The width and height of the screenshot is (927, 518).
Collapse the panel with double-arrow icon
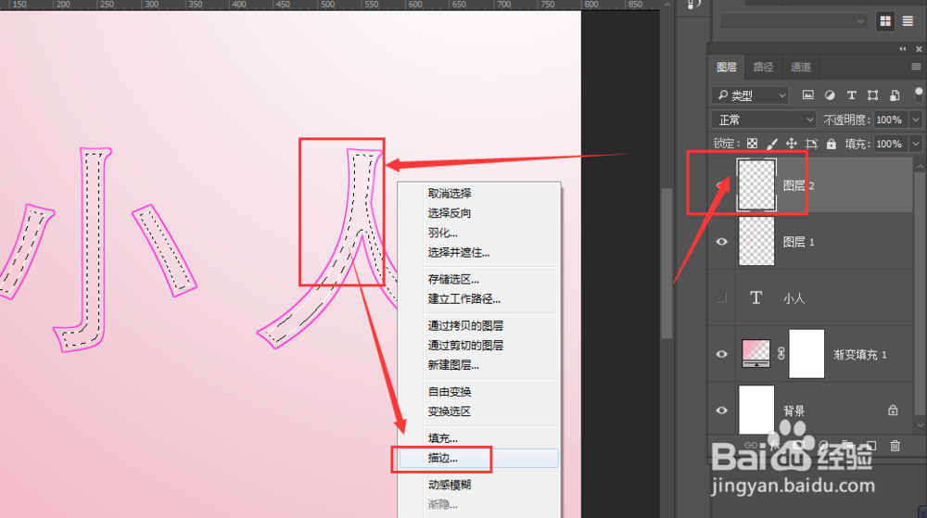tap(903, 49)
